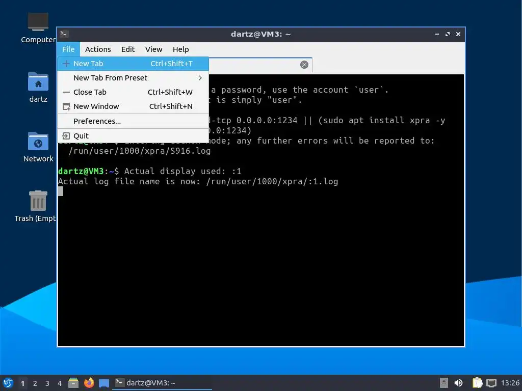
Task: Open the volume control tray icon
Action: pos(458,383)
